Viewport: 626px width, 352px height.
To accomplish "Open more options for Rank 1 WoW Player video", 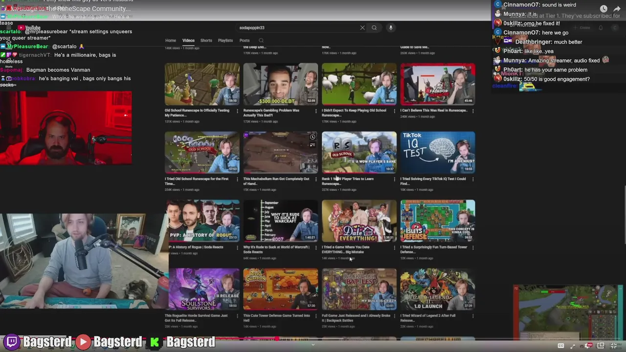I will coord(394,179).
